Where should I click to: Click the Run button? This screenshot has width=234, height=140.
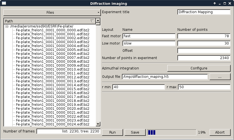point(112,132)
